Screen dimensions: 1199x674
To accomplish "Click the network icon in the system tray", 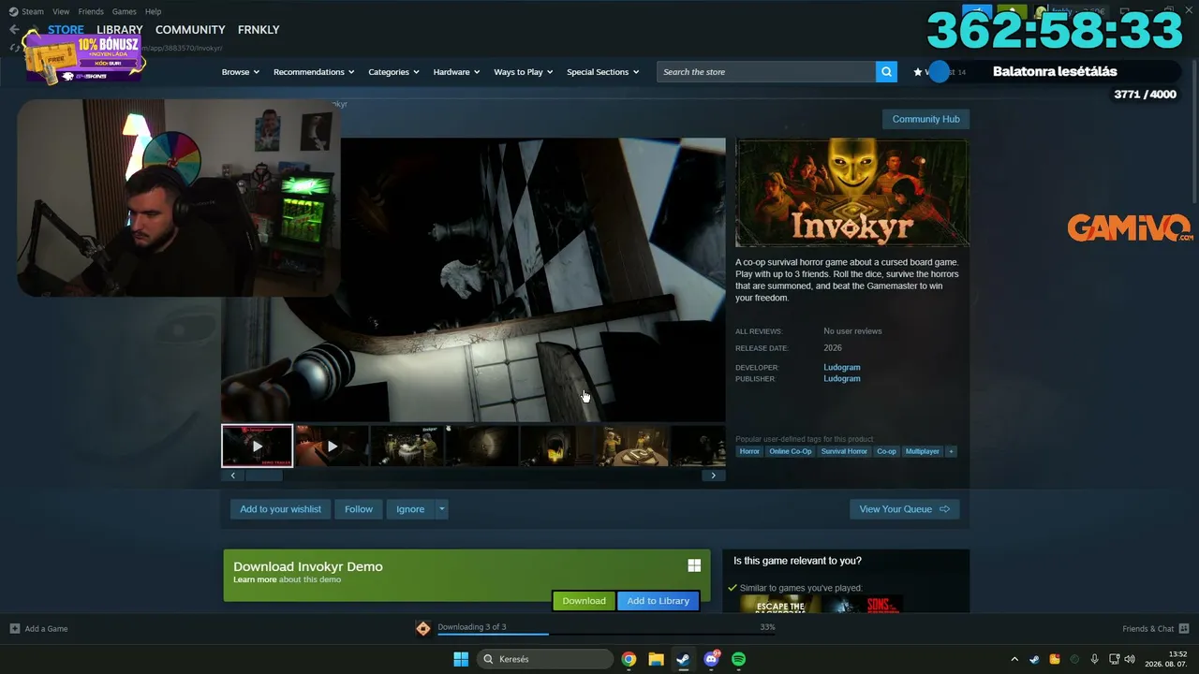I will [1114, 659].
